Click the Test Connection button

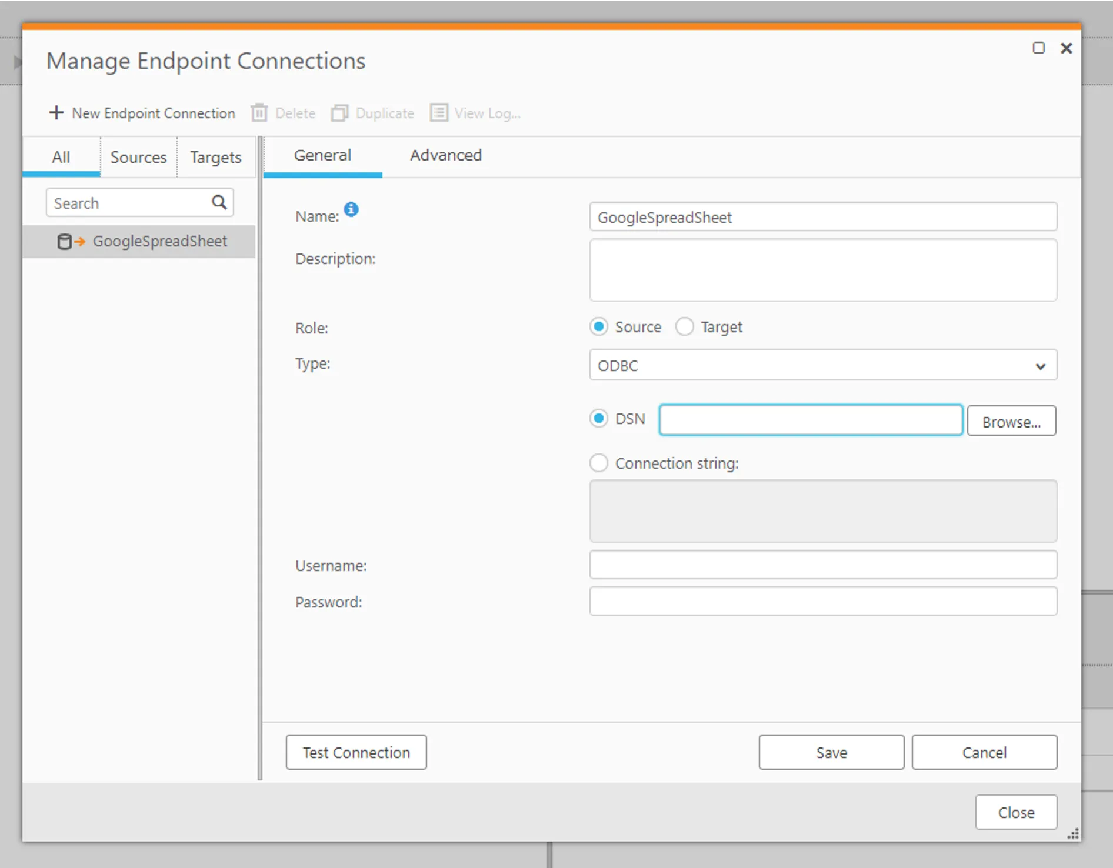(356, 752)
